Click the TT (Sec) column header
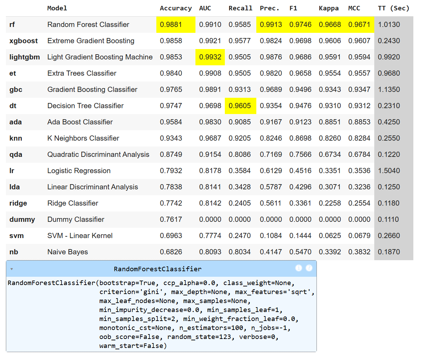422x359 pixels. [393, 8]
